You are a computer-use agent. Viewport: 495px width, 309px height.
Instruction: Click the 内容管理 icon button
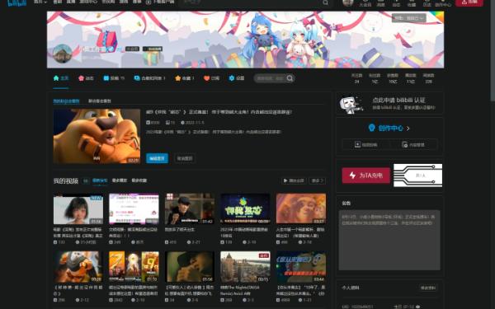pos(413,145)
